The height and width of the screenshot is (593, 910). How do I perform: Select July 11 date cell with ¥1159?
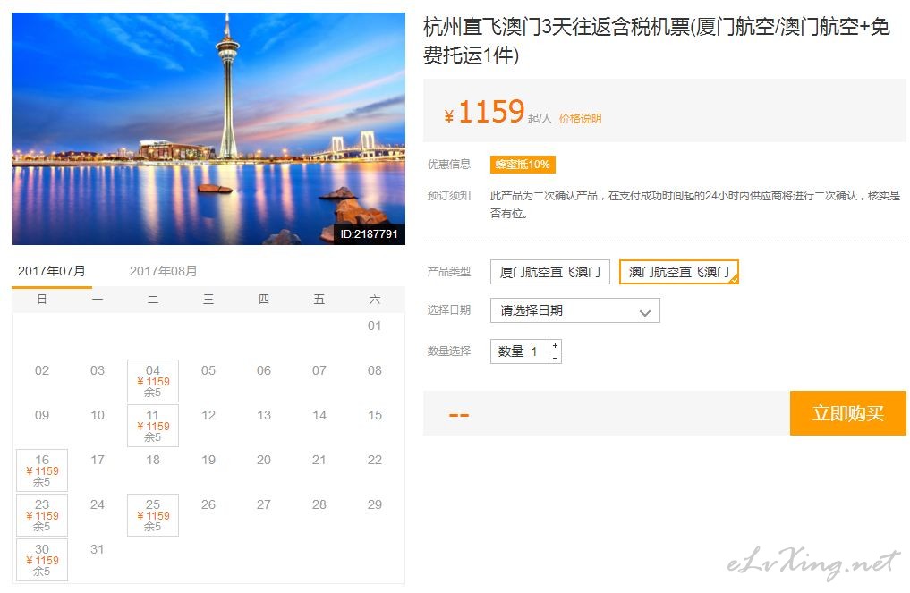(153, 426)
